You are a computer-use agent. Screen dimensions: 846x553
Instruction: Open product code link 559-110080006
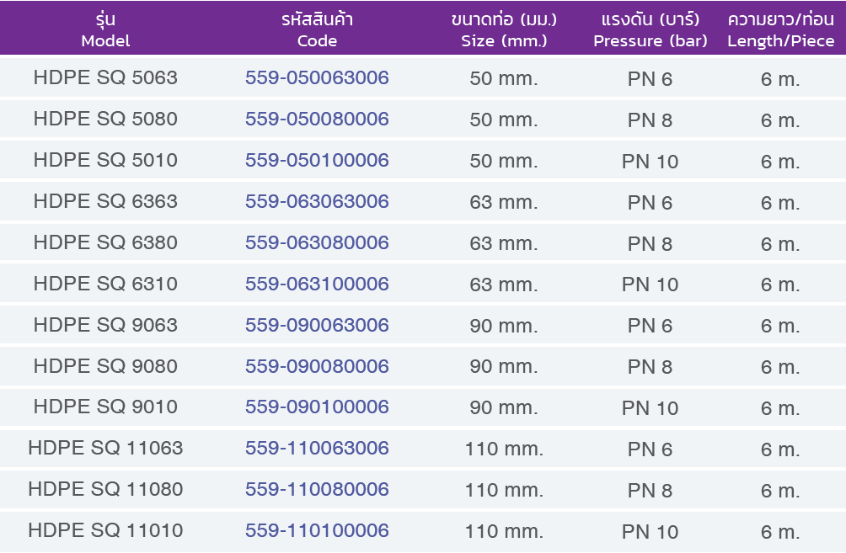pos(317,489)
